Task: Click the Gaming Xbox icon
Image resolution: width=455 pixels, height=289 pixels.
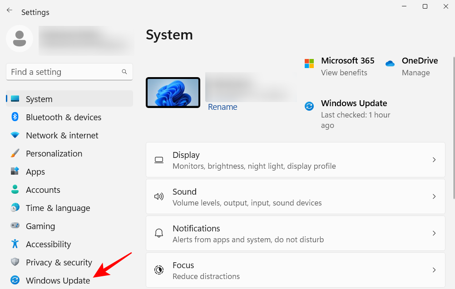Action: tap(15, 226)
